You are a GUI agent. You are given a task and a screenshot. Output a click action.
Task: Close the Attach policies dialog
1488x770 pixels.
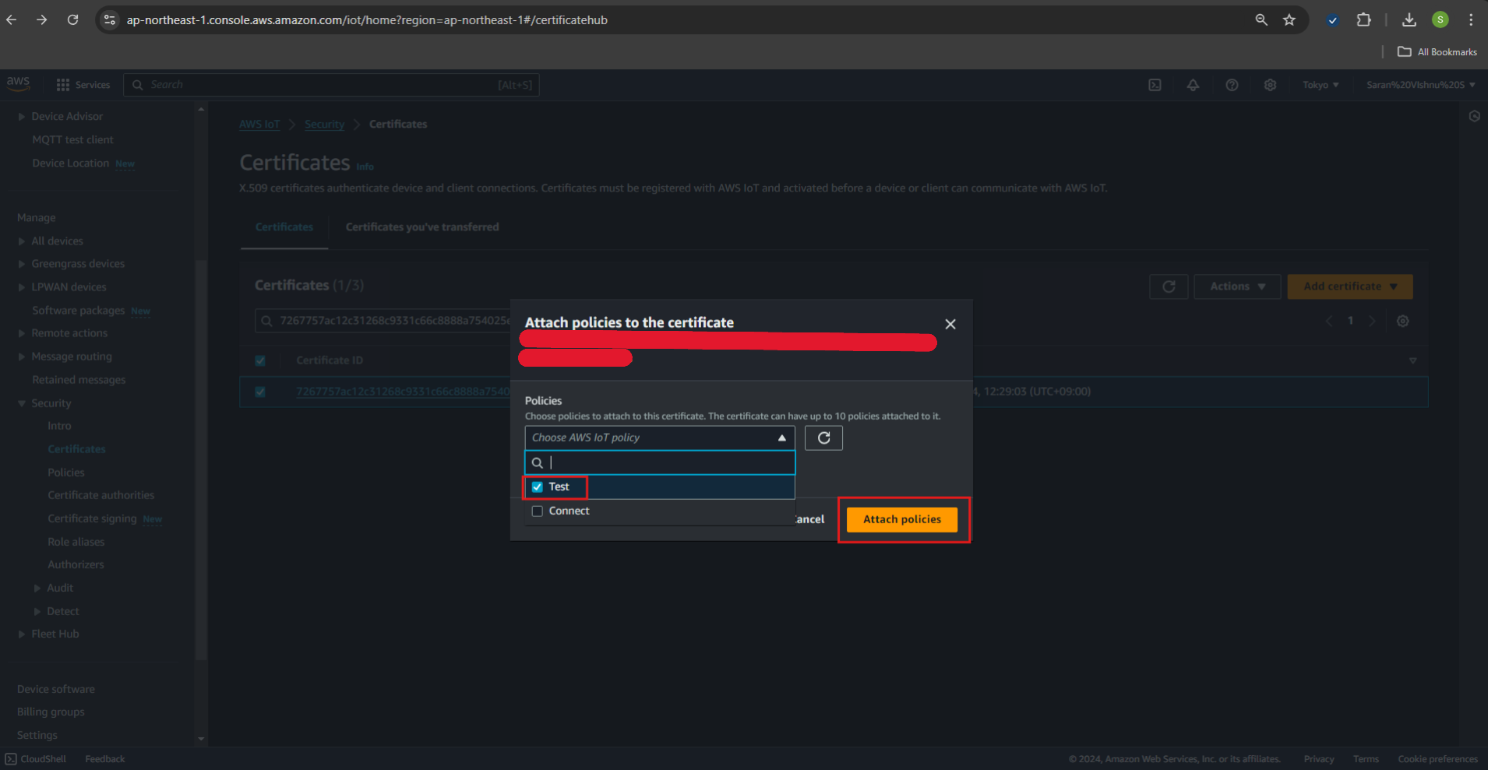(950, 324)
